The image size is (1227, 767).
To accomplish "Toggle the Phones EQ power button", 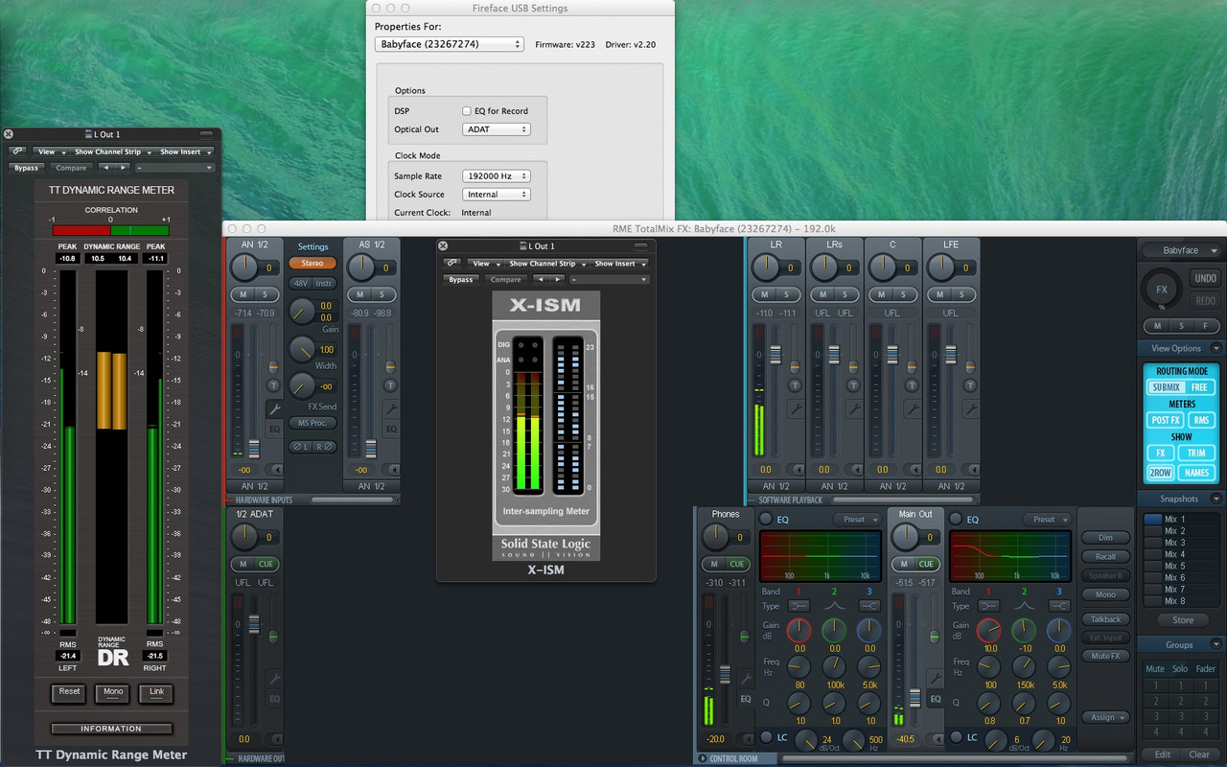I will coord(765,520).
